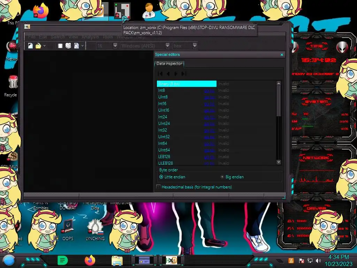
Task: Enable Hexadecimal basis for integral numbers
Action: pos(194,187)
